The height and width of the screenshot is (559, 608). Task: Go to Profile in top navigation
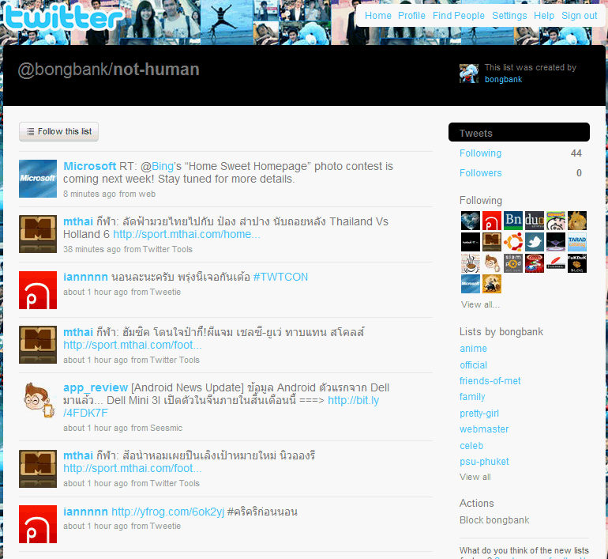411,16
